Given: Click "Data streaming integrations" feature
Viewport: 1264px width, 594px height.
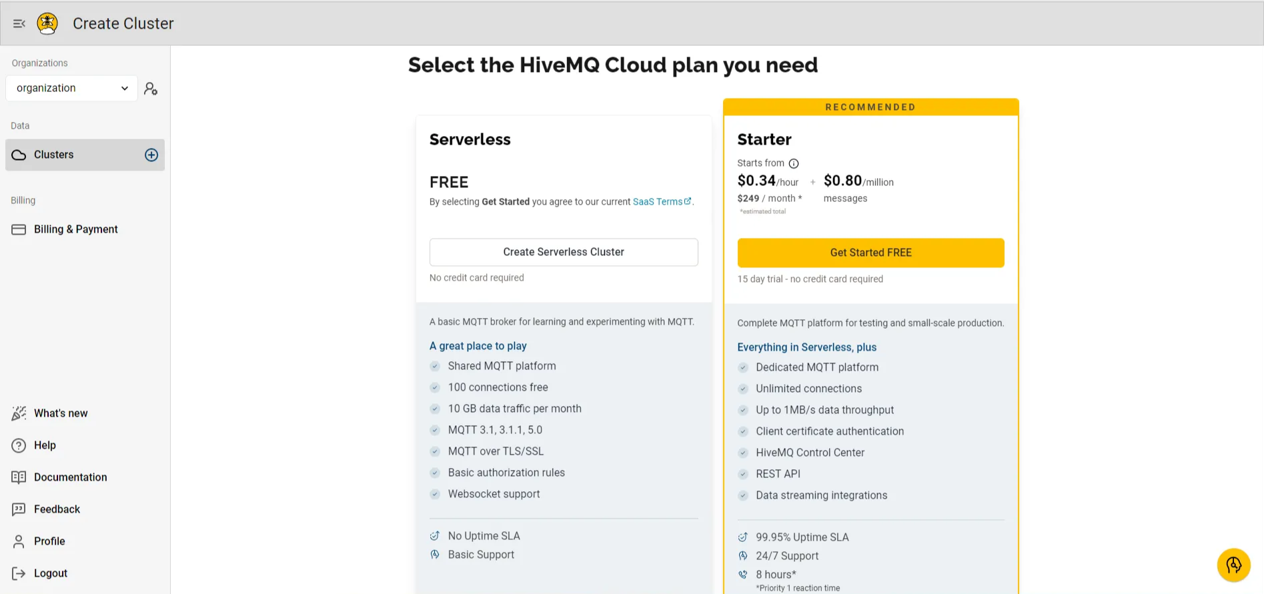Looking at the screenshot, I should (821, 495).
